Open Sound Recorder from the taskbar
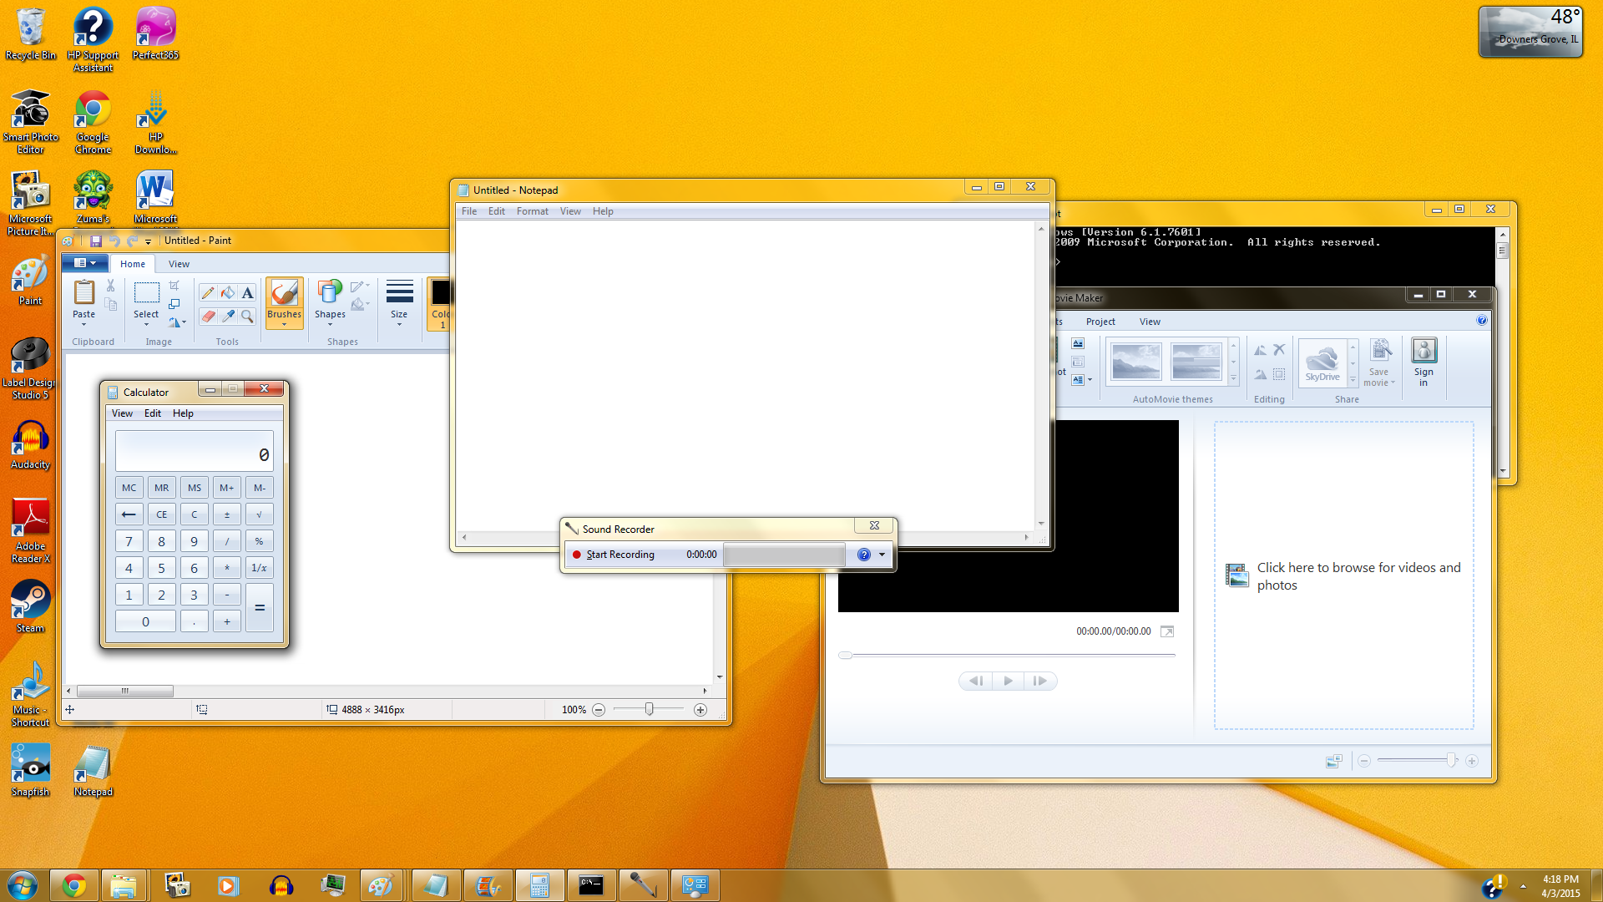The image size is (1603, 902). (x=643, y=884)
